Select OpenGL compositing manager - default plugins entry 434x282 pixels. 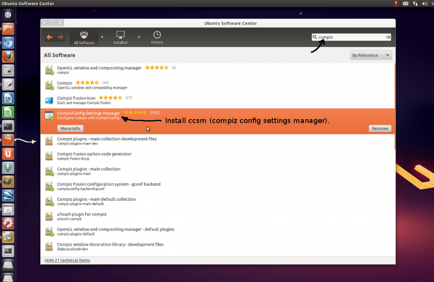[x=217, y=232]
